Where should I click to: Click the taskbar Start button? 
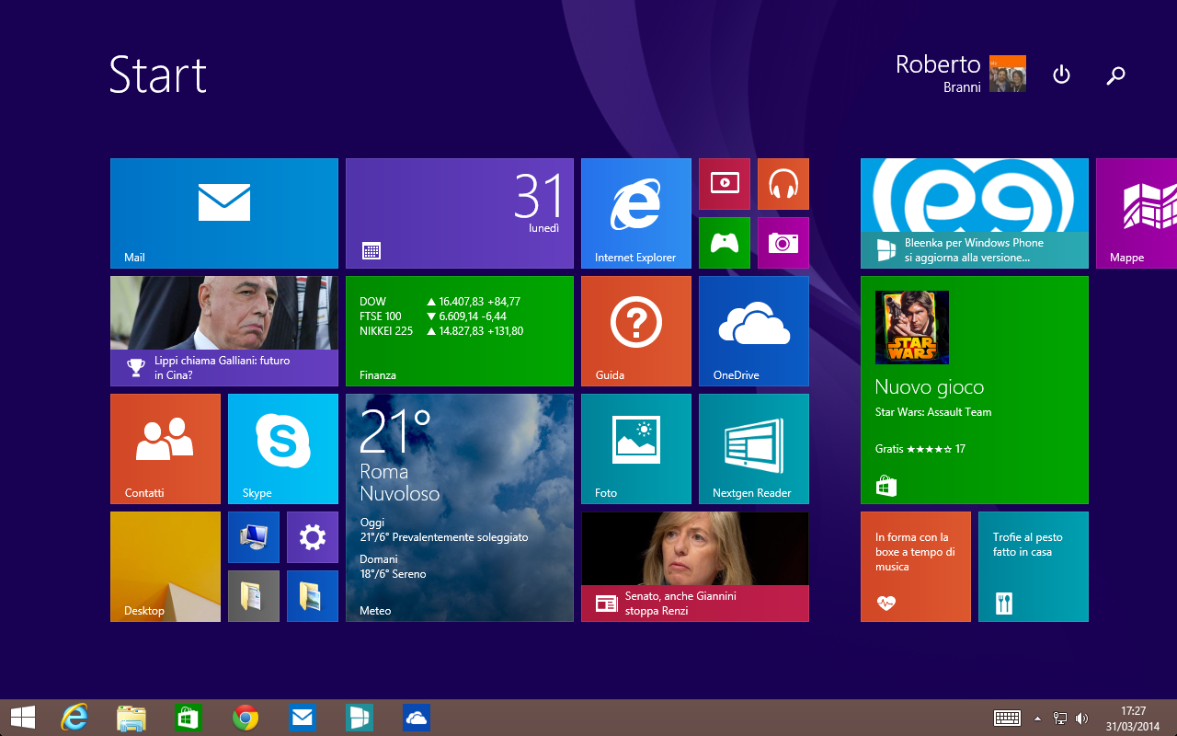[x=23, y=718]
